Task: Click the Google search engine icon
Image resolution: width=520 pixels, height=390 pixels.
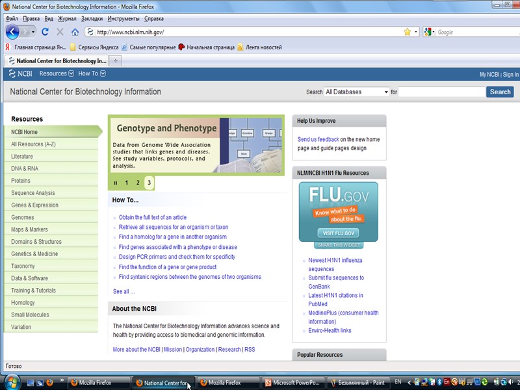Action: pos(428,32)
